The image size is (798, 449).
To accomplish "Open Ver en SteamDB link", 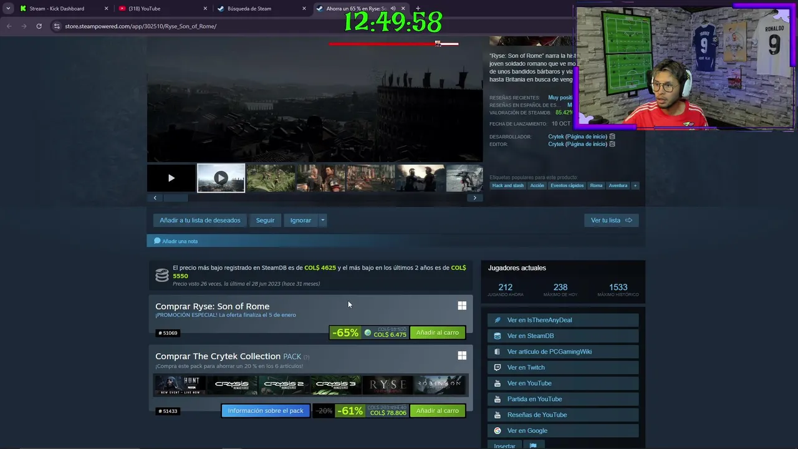I will coord(563,336).
